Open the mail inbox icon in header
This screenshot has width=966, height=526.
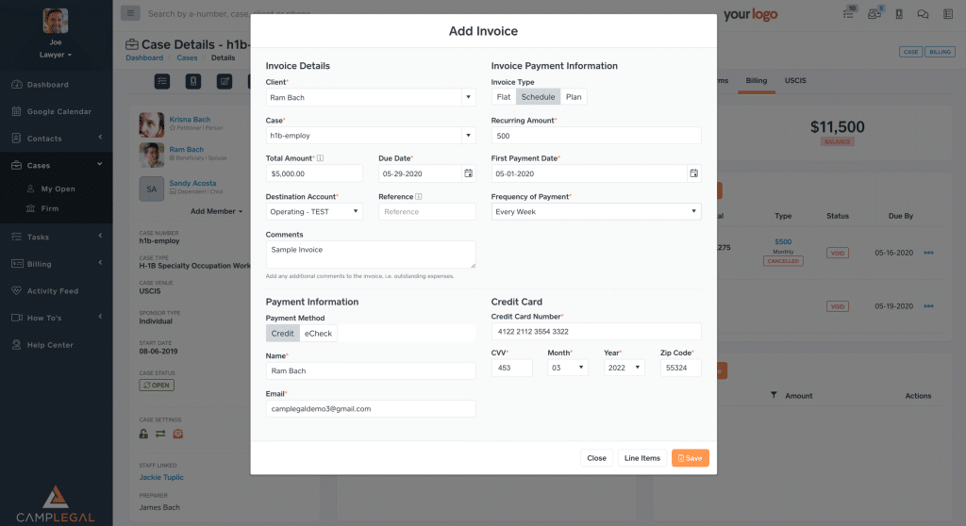click(874, 13)
